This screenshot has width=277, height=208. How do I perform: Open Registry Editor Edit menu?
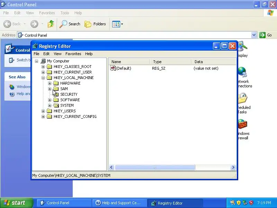tap(46, 54)
